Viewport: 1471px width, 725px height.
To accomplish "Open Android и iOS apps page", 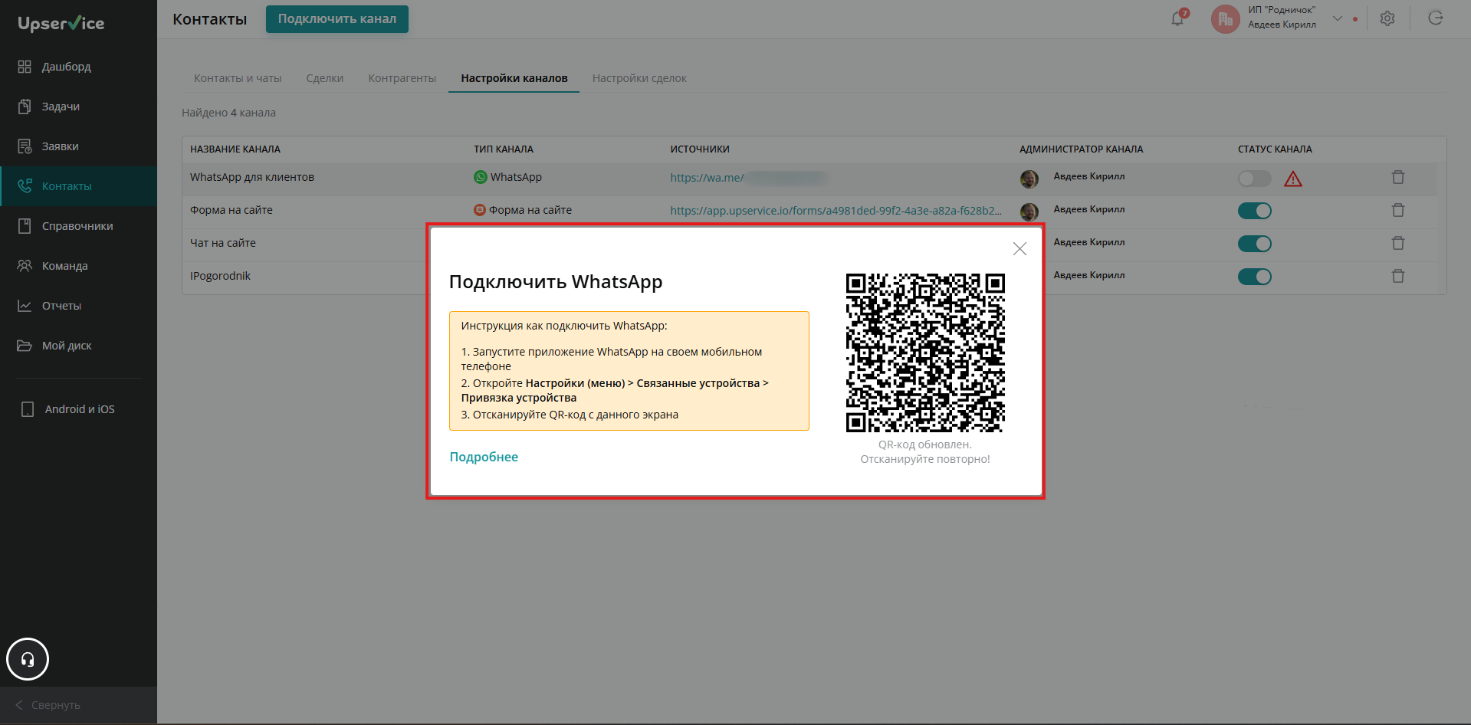I will tap(80, 409).
